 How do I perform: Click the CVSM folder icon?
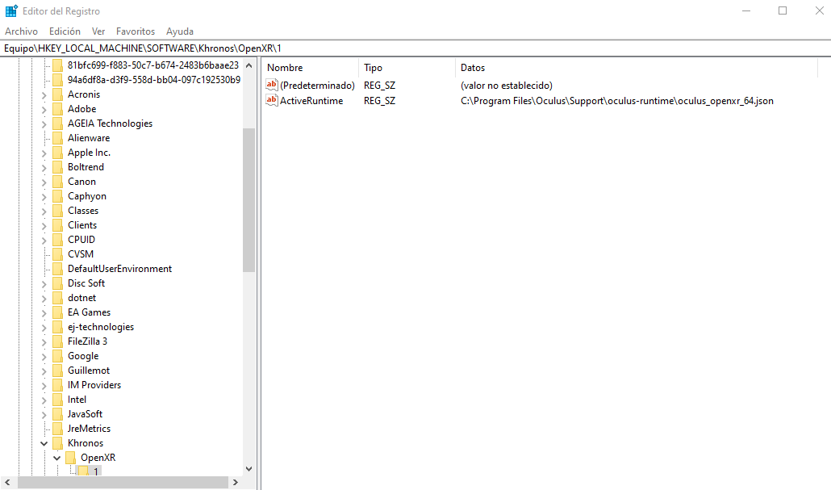click(58, 254)
